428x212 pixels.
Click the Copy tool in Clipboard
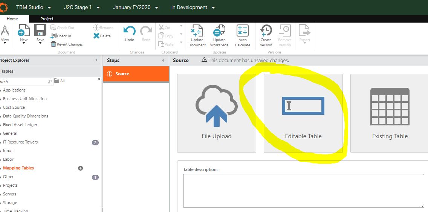[x=166, y=36]
